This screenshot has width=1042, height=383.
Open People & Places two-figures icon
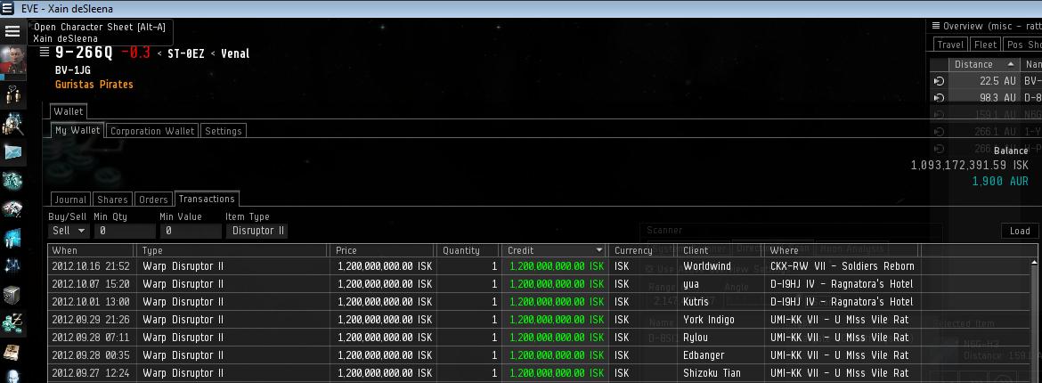coord(12,96)
